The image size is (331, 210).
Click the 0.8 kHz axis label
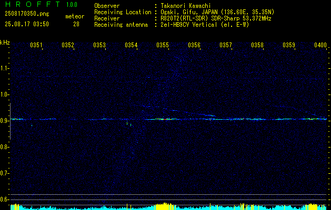tap(5, 147)
